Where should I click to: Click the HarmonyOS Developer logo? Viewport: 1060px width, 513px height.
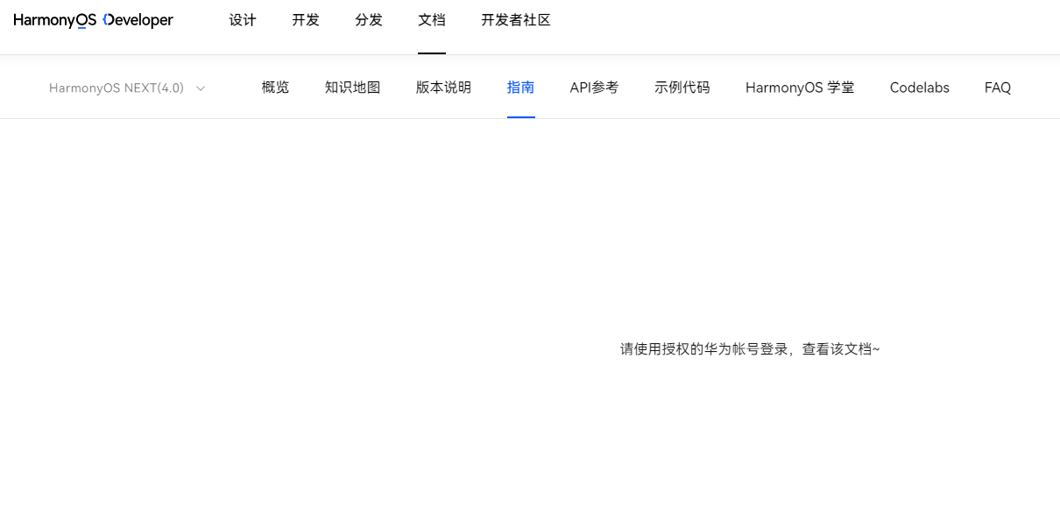[x=94, y=20]
